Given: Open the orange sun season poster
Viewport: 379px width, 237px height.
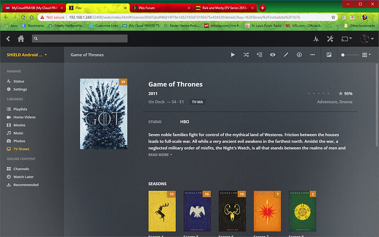Looking at the screenshot, I should [267, 211].
